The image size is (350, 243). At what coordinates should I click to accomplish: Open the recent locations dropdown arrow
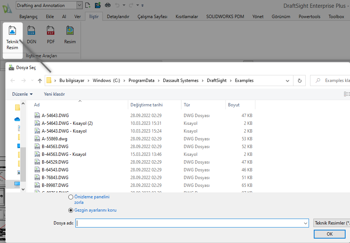[33, 81]
